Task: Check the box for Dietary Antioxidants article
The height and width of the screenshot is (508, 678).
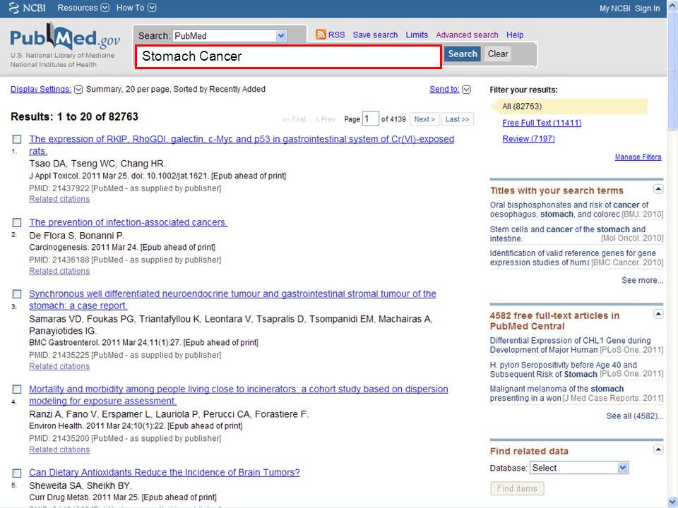Action: click(17, 473)
